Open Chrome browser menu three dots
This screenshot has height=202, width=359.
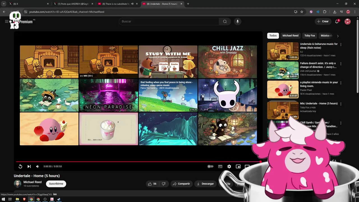click(355, 12)
